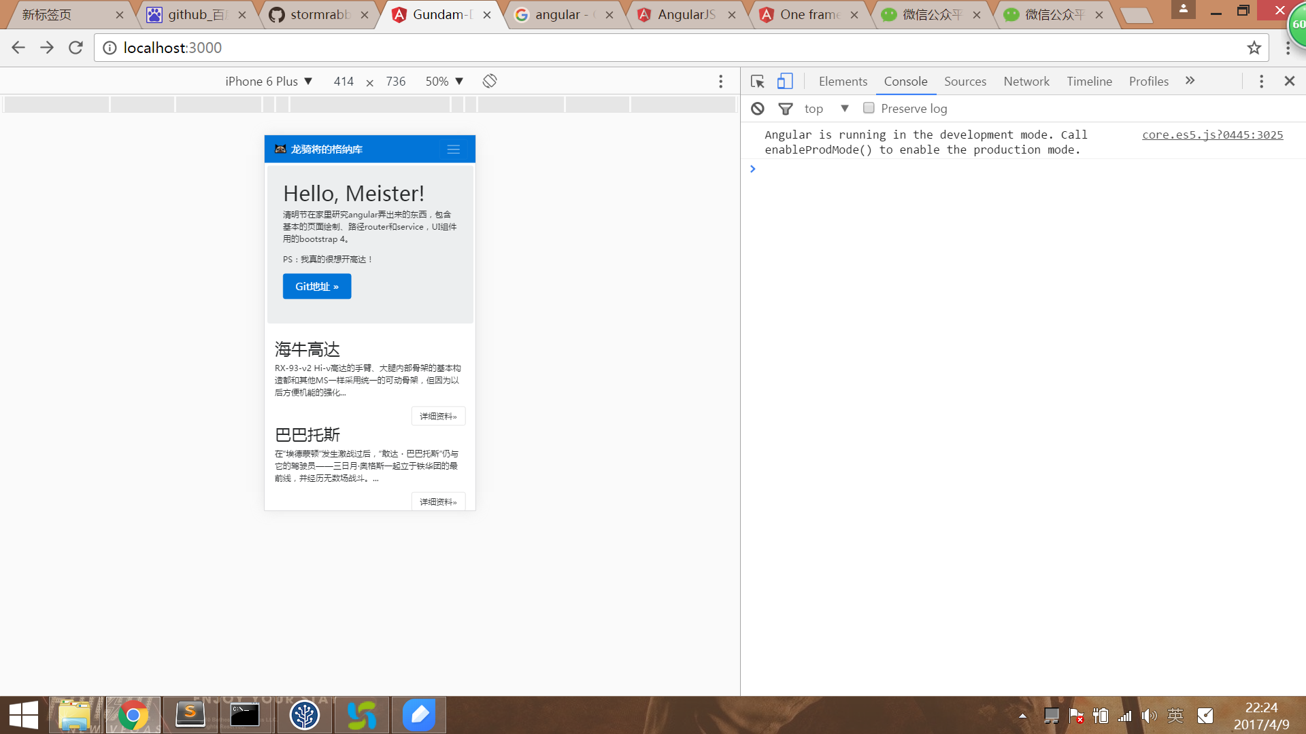Open a new browser tab
Viewport: 1306px width, 734px height.
pos(1136,15)
